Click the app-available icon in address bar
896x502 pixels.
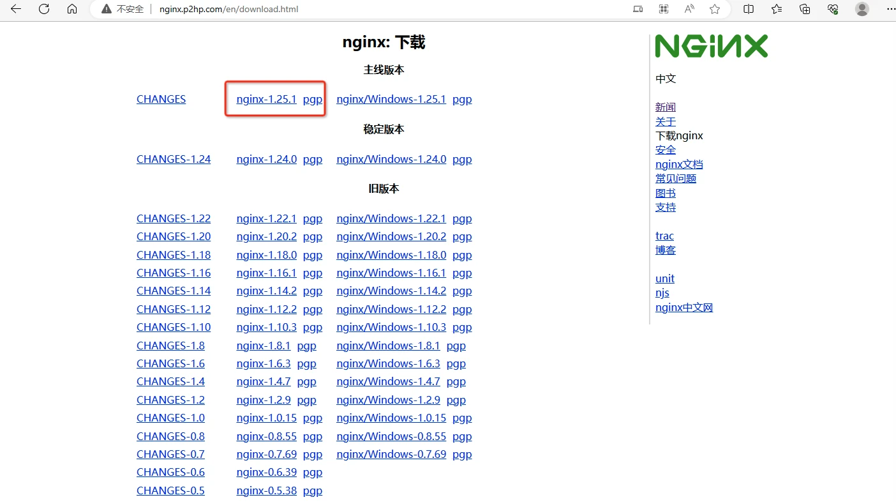click(x=638, y=9)
